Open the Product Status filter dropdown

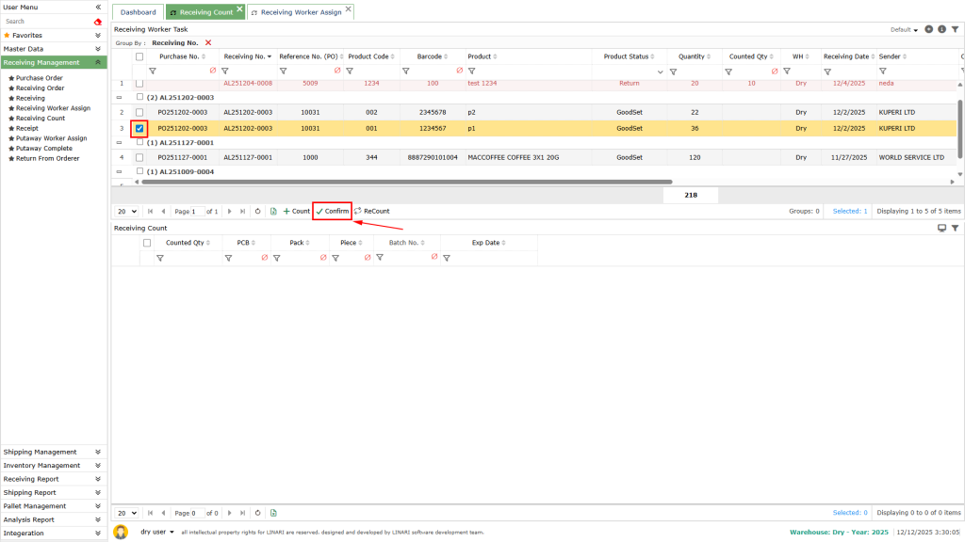click(x=660, y=72)
